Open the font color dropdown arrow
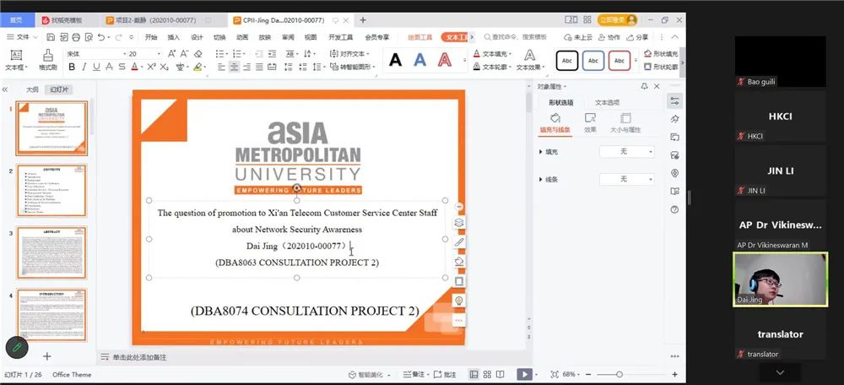The image size is (844, 385). click(141, 68)
